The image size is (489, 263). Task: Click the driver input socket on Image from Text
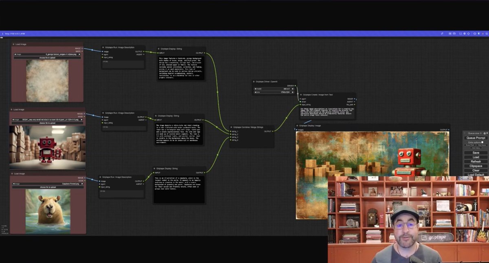pyautogui.click(x=300, y=102)
